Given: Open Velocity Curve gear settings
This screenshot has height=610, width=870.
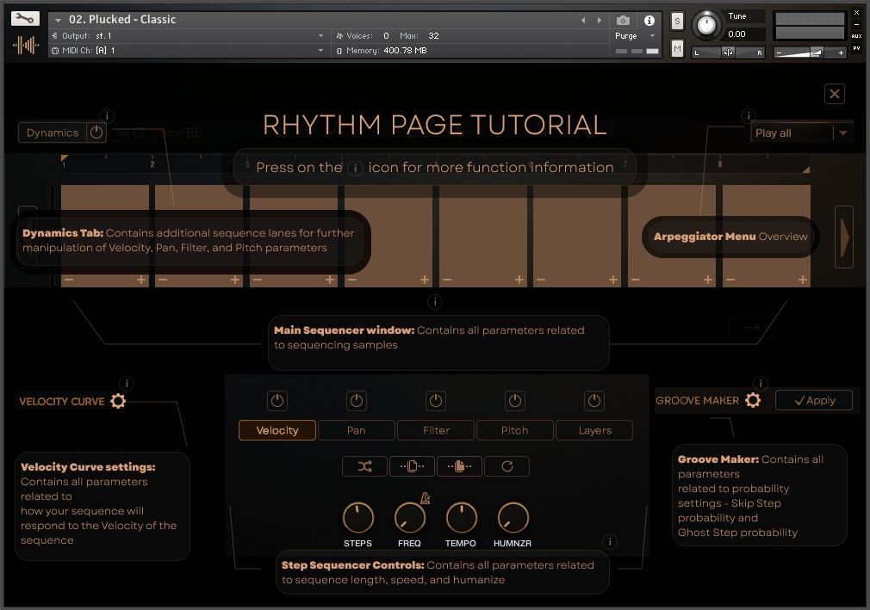Looking at the screenshot, I should tap(118, 401).
